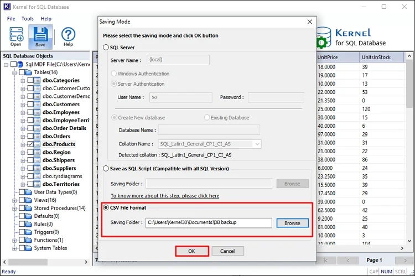Click Browse for CSV saving folder
The image size is (415, 276).
click(293, 223)
